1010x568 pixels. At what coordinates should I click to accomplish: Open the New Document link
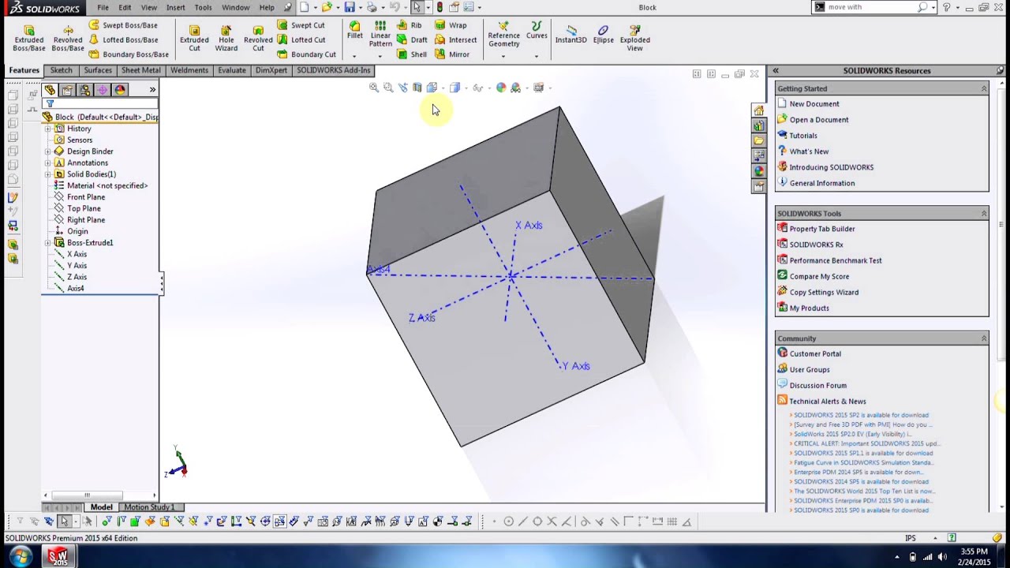pos(814,104)
